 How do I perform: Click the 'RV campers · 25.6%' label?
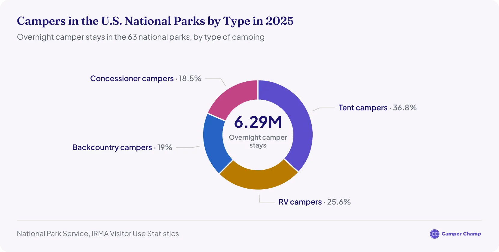pos(314,202)
